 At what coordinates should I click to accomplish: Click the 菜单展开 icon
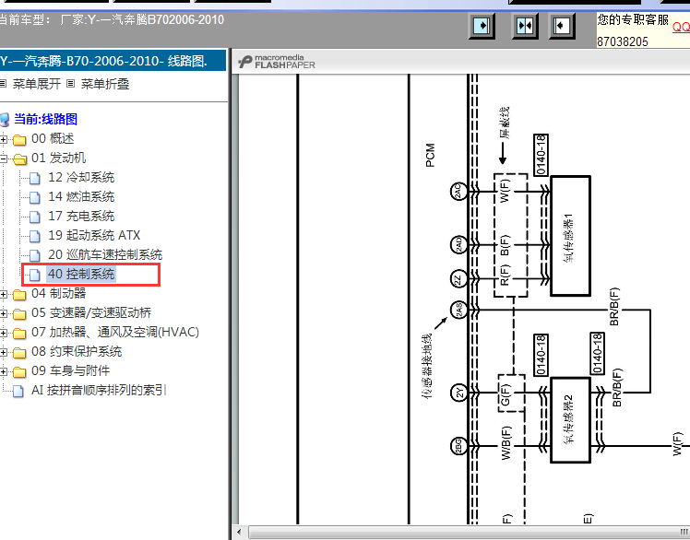(4, 84)
